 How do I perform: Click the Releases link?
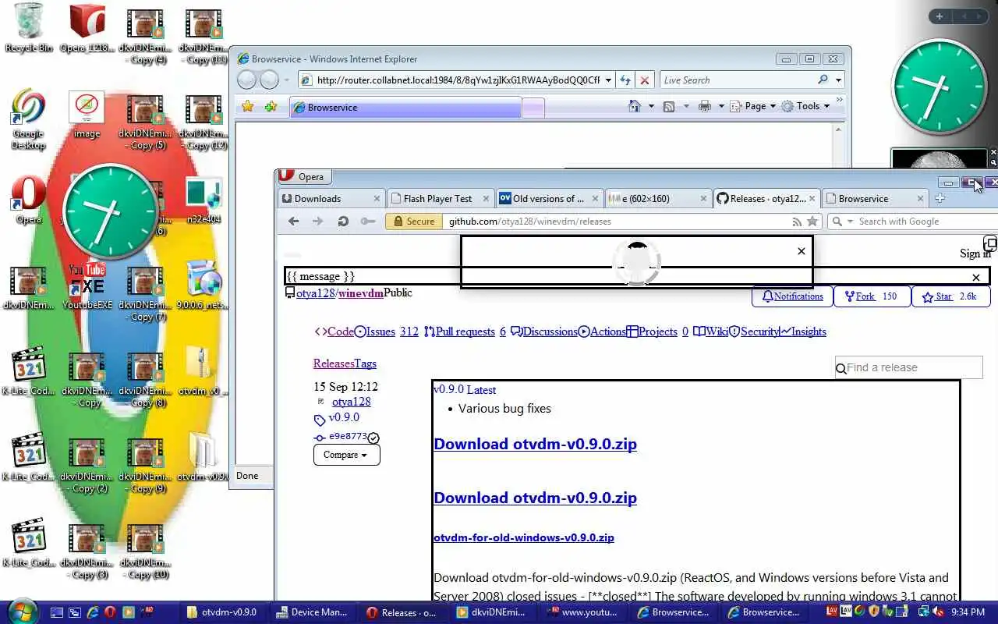pos(334,363)
